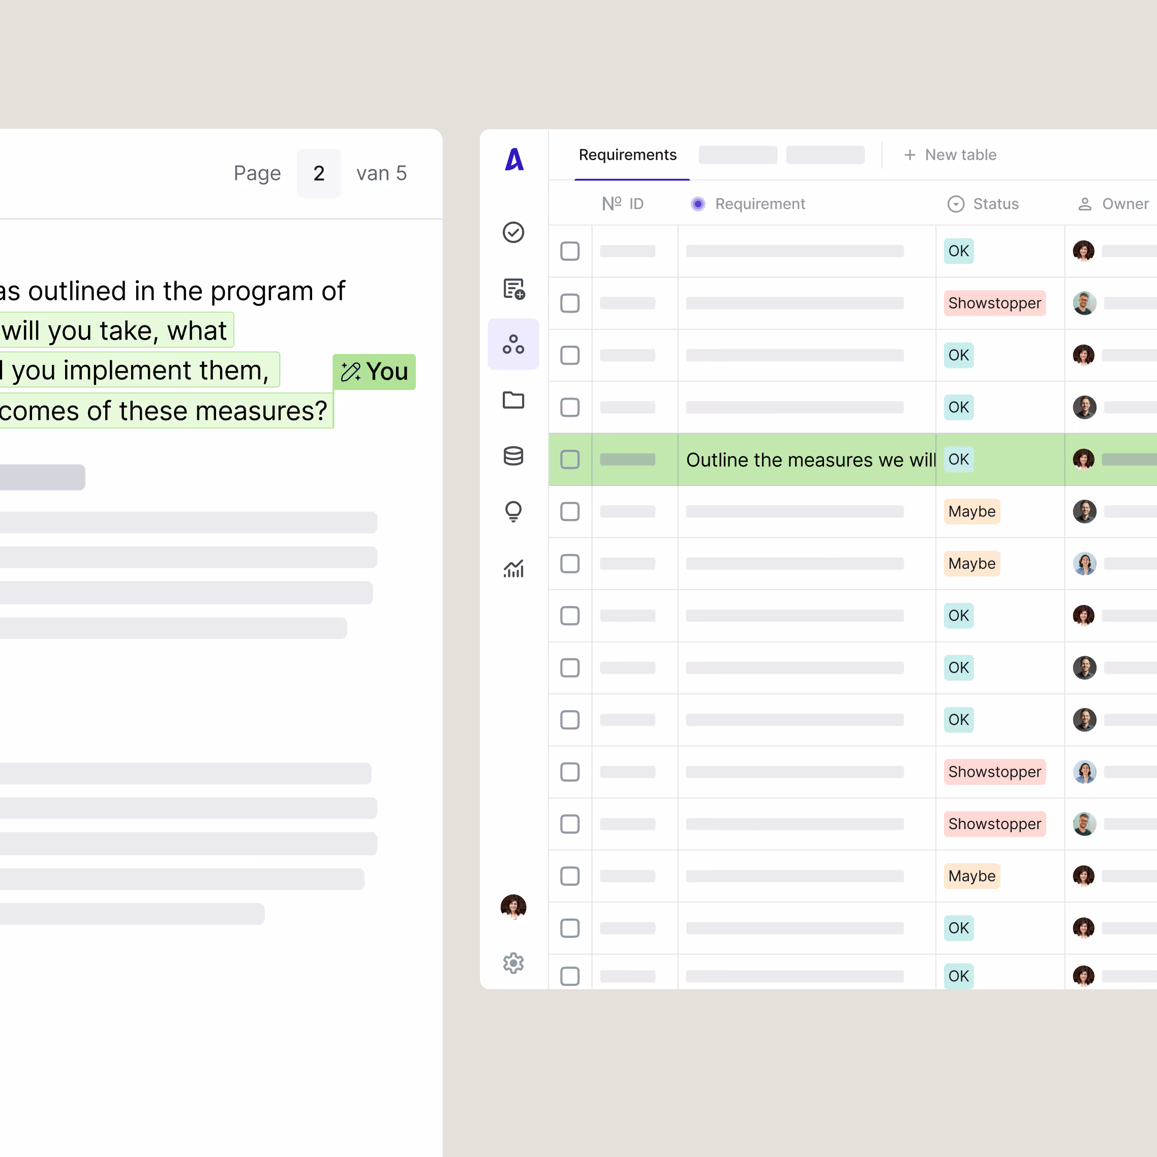The width and height of the screenshot is (1157, 1157).
Task: Click owner avatar in second Maybe row
Action: point(1084,564)
